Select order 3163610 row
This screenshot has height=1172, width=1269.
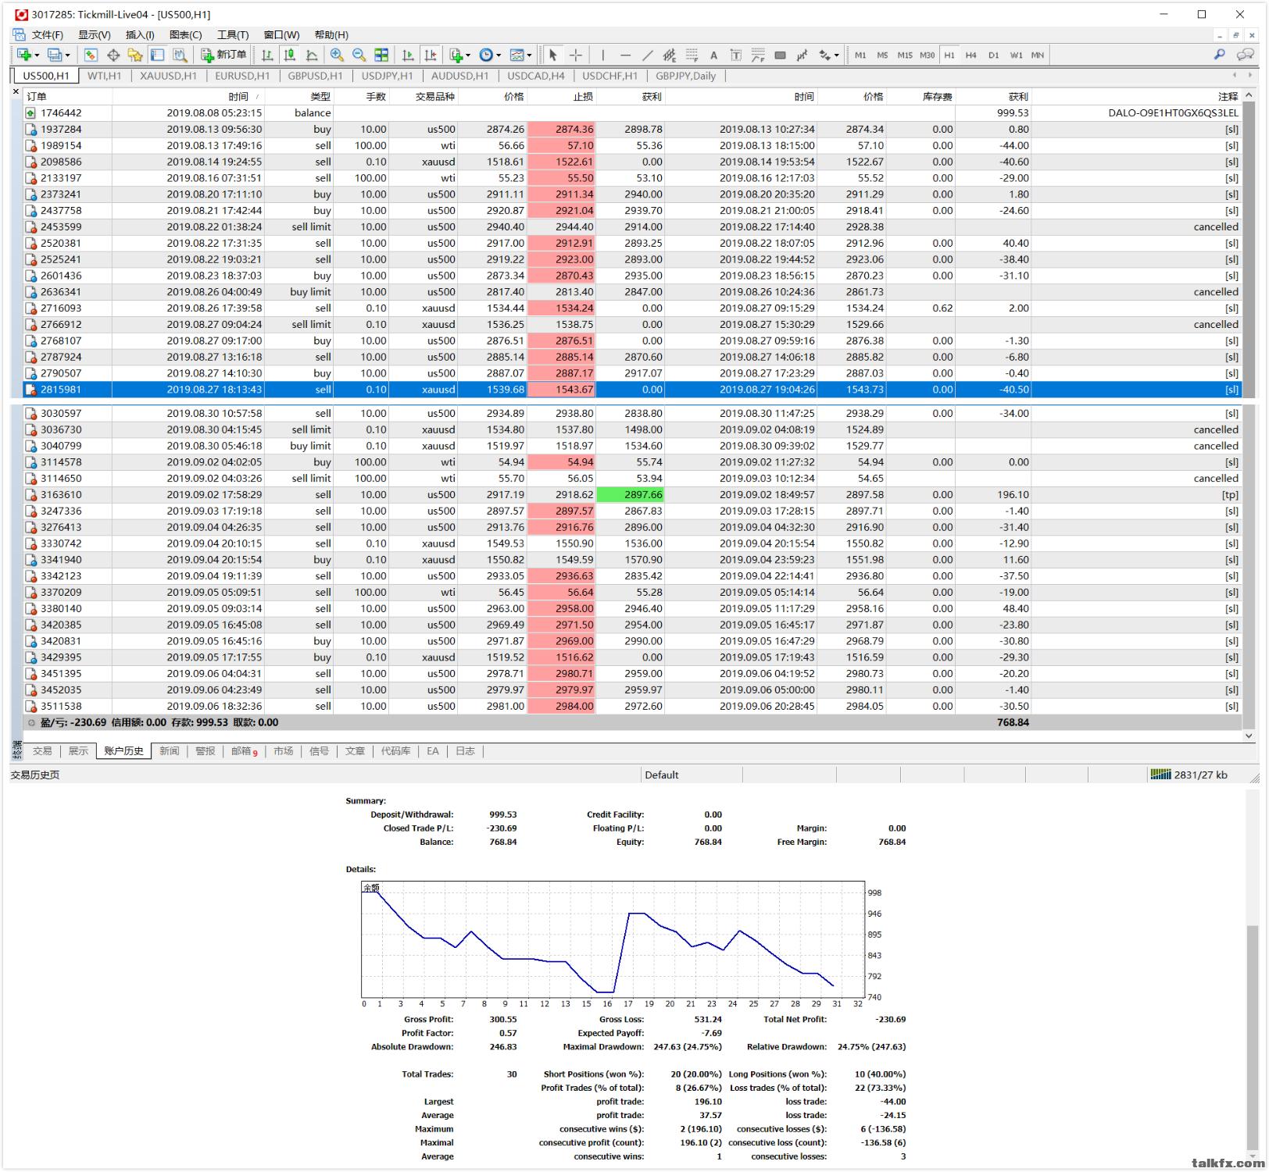[x=632, y=494]
